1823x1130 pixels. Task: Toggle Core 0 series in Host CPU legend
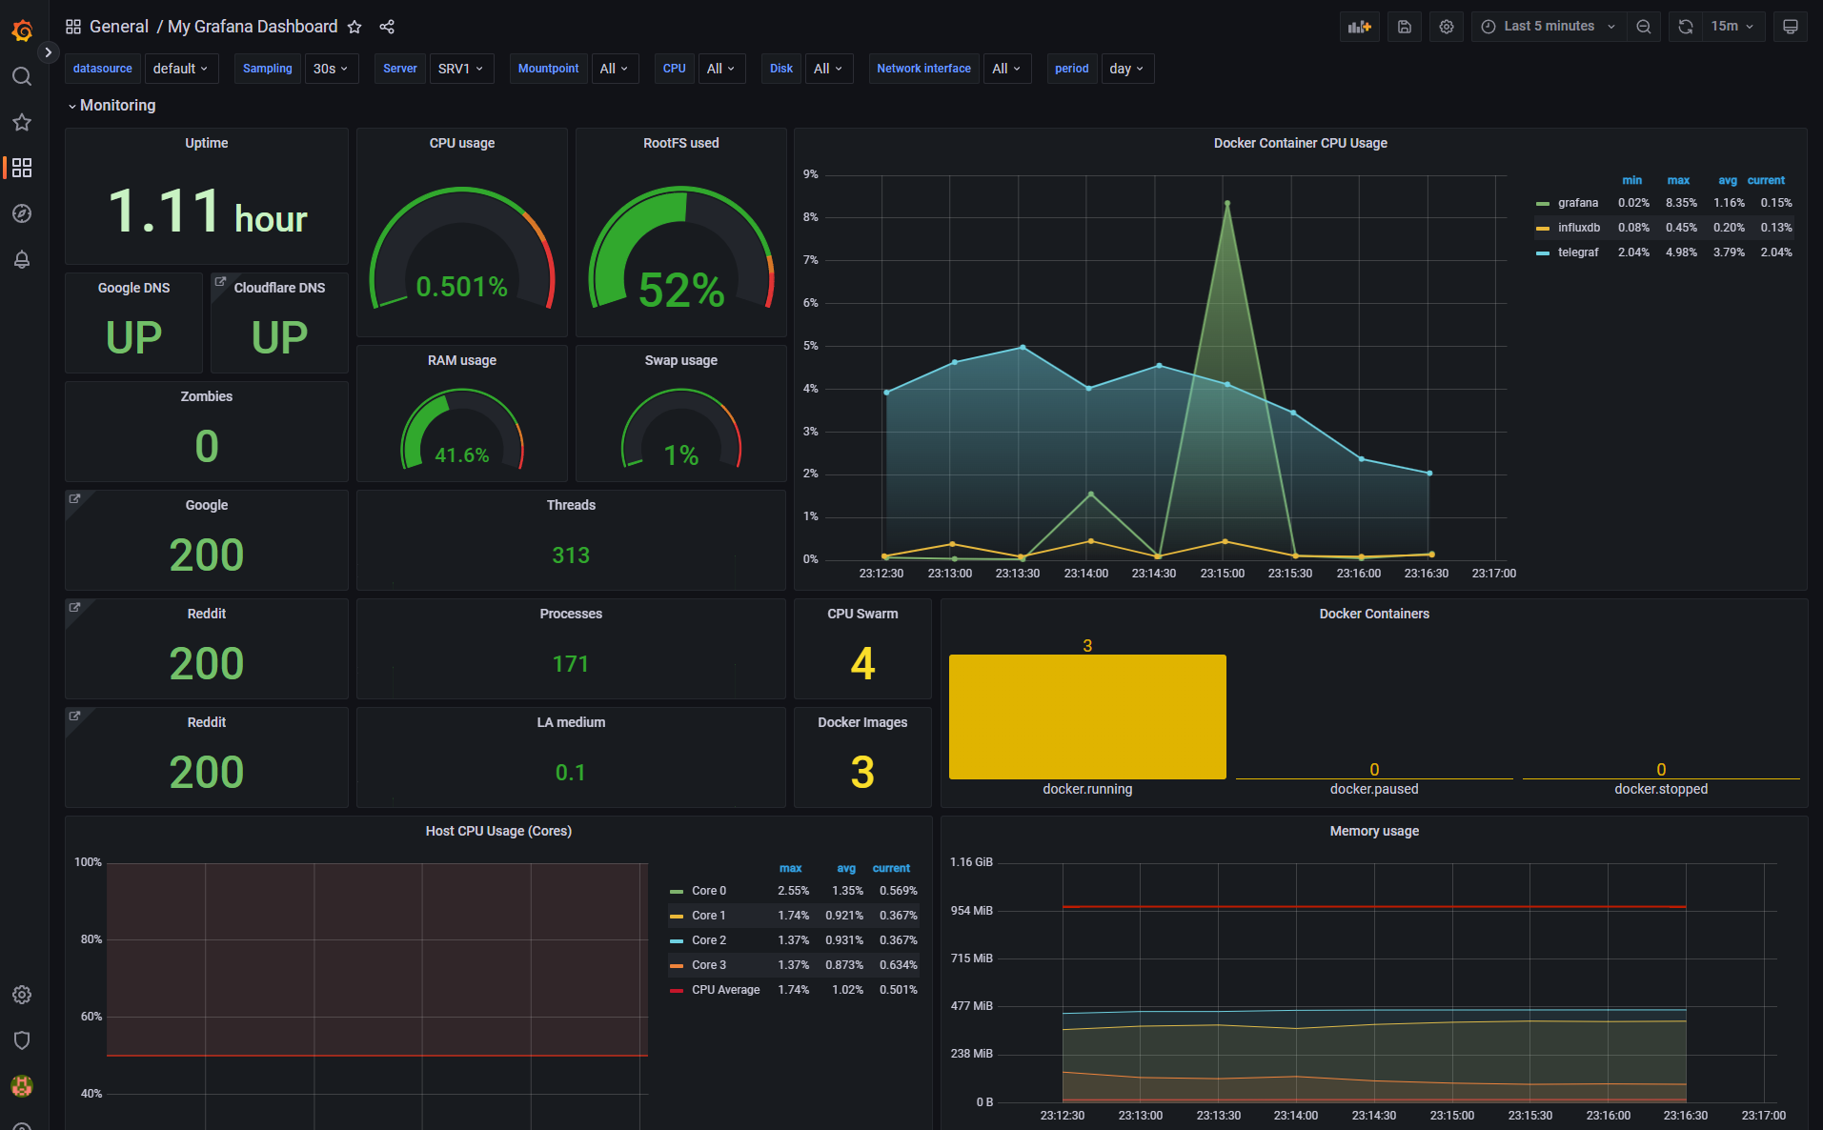click(x=707, y=890)
